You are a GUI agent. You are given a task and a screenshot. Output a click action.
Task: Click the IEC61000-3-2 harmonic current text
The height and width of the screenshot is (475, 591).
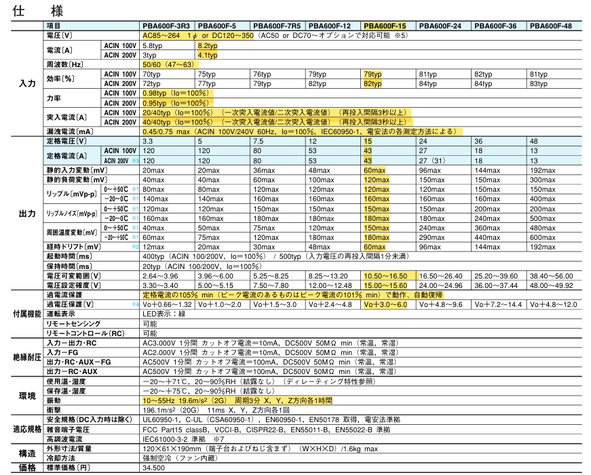tap(183, 439)
